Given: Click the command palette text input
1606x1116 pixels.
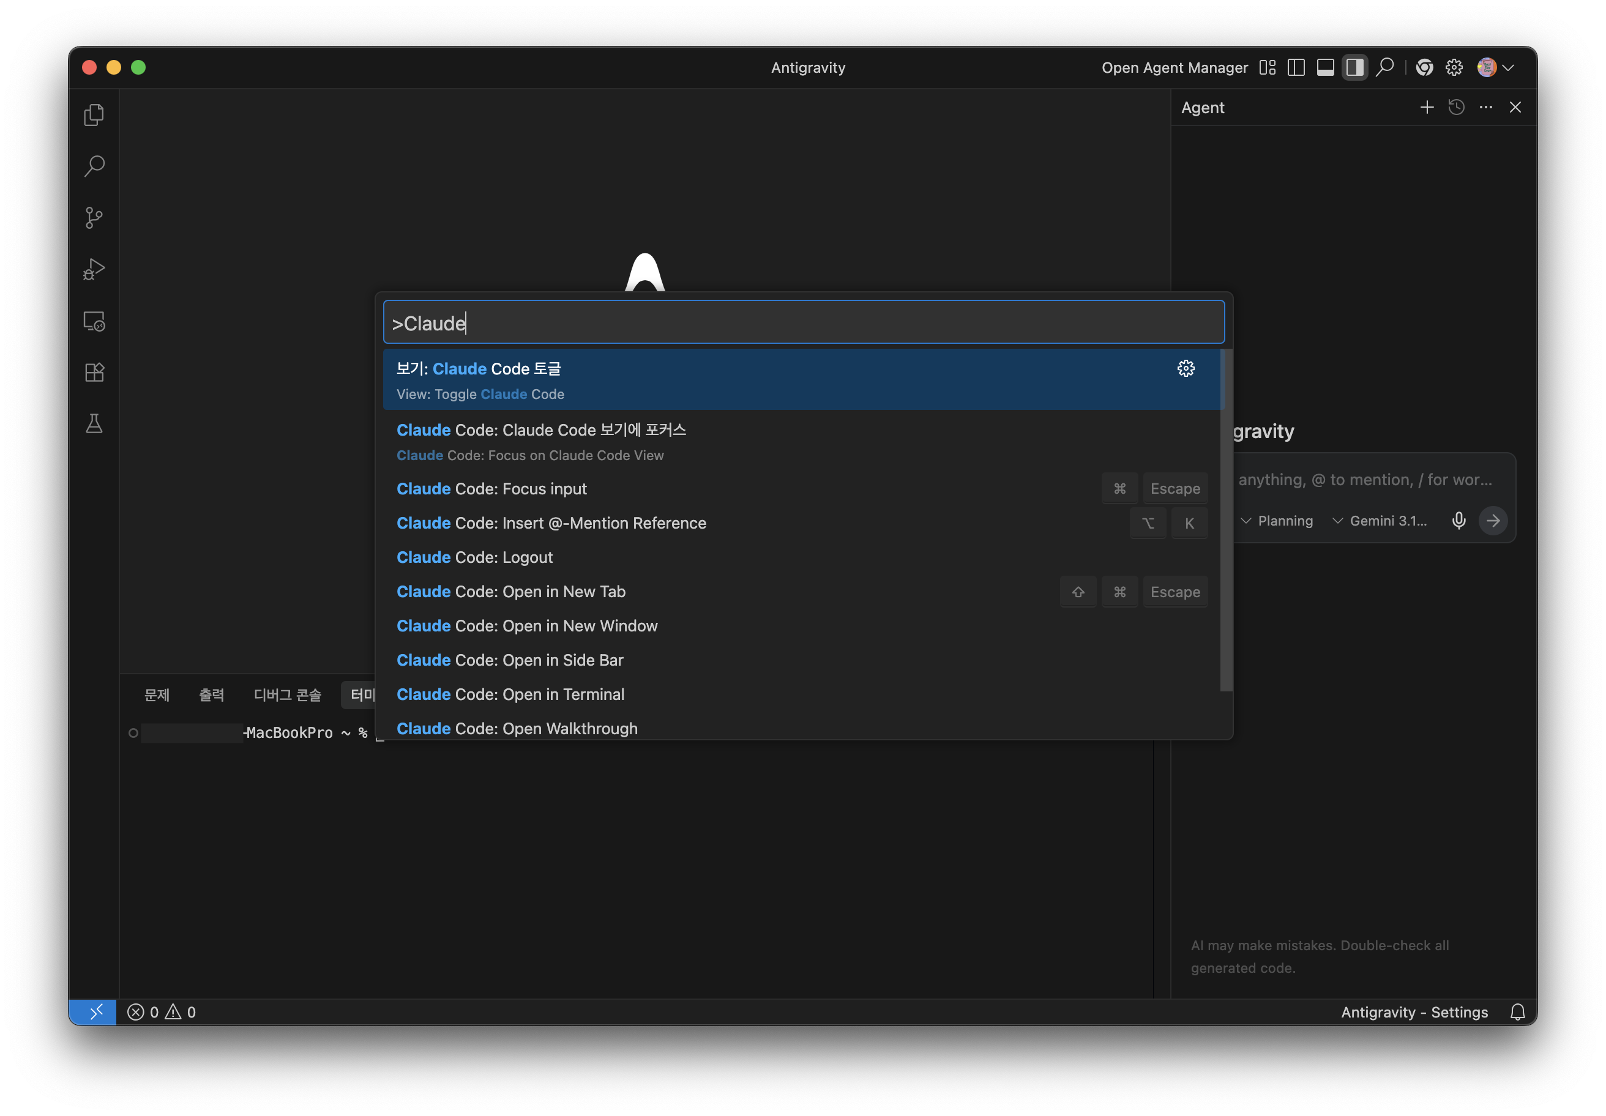Looking at the screenshot, I should click(803, 323).
